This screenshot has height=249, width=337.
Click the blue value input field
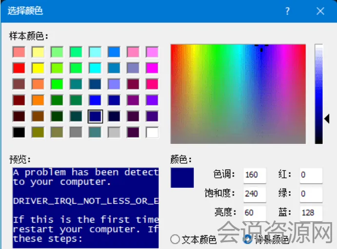pos(311,213)
